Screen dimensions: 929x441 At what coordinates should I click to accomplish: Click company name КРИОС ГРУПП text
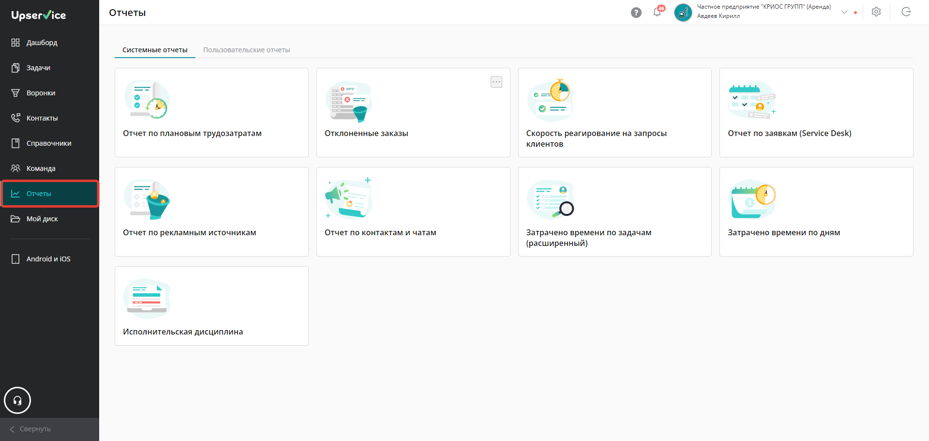point(764,7)
